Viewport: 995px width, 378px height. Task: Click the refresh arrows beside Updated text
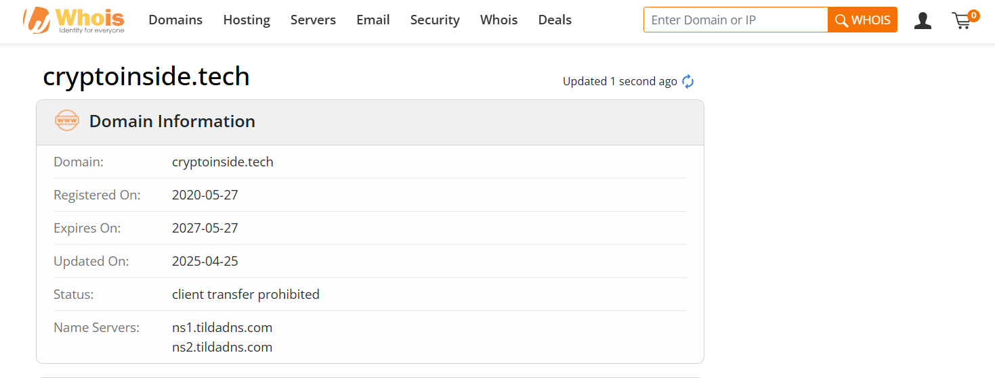688,81
